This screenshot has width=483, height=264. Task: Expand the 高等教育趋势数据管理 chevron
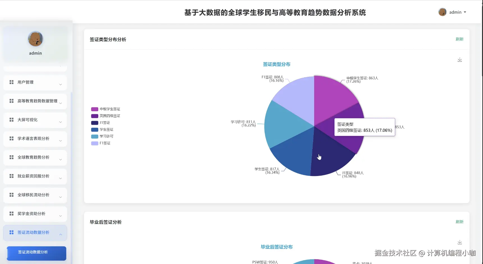[60, 103]
